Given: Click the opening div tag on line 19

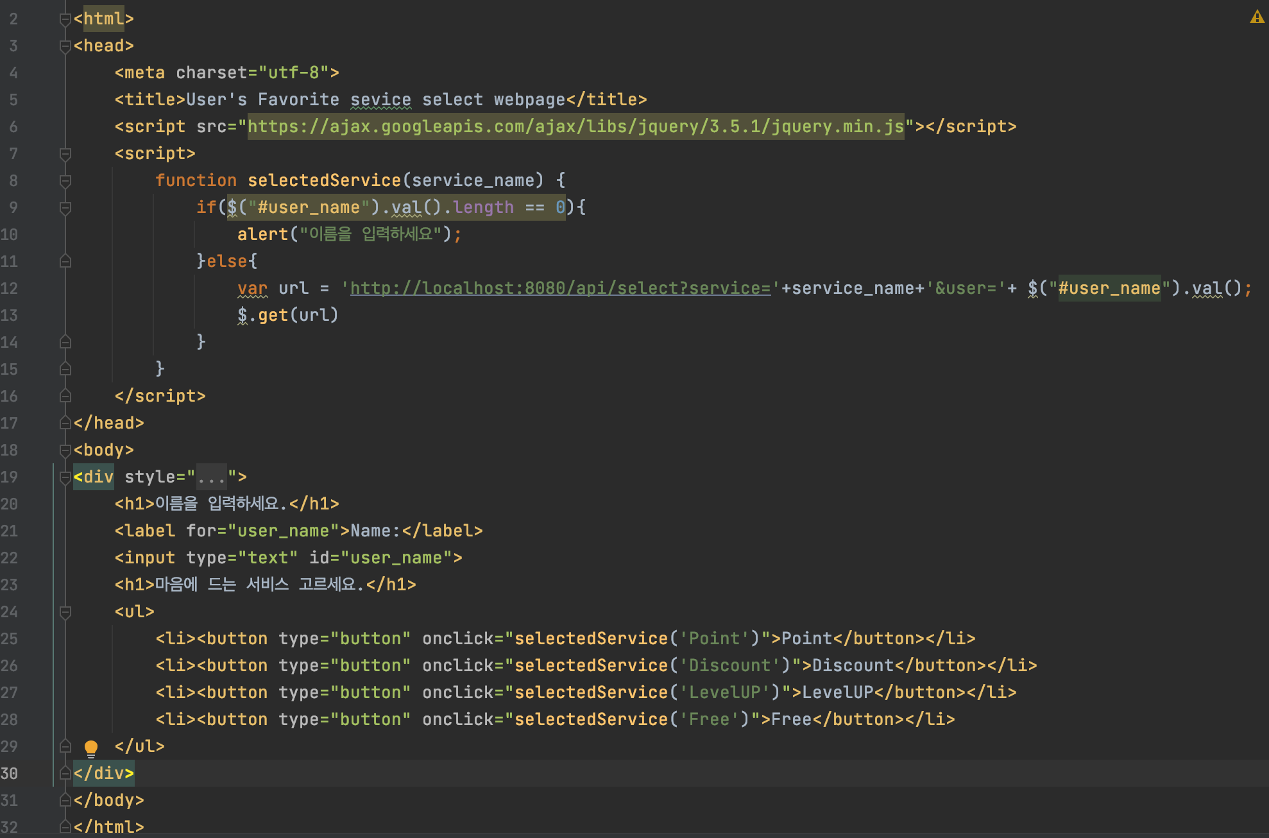Looking at the screenshot, I should tap(94, 477).
